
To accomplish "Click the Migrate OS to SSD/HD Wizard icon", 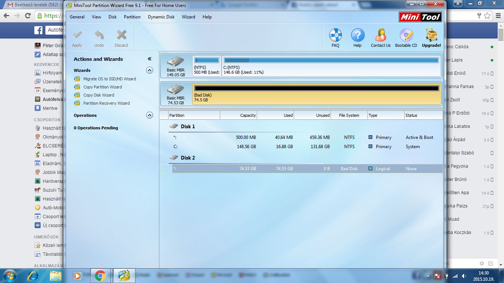I will pos(77,79).
